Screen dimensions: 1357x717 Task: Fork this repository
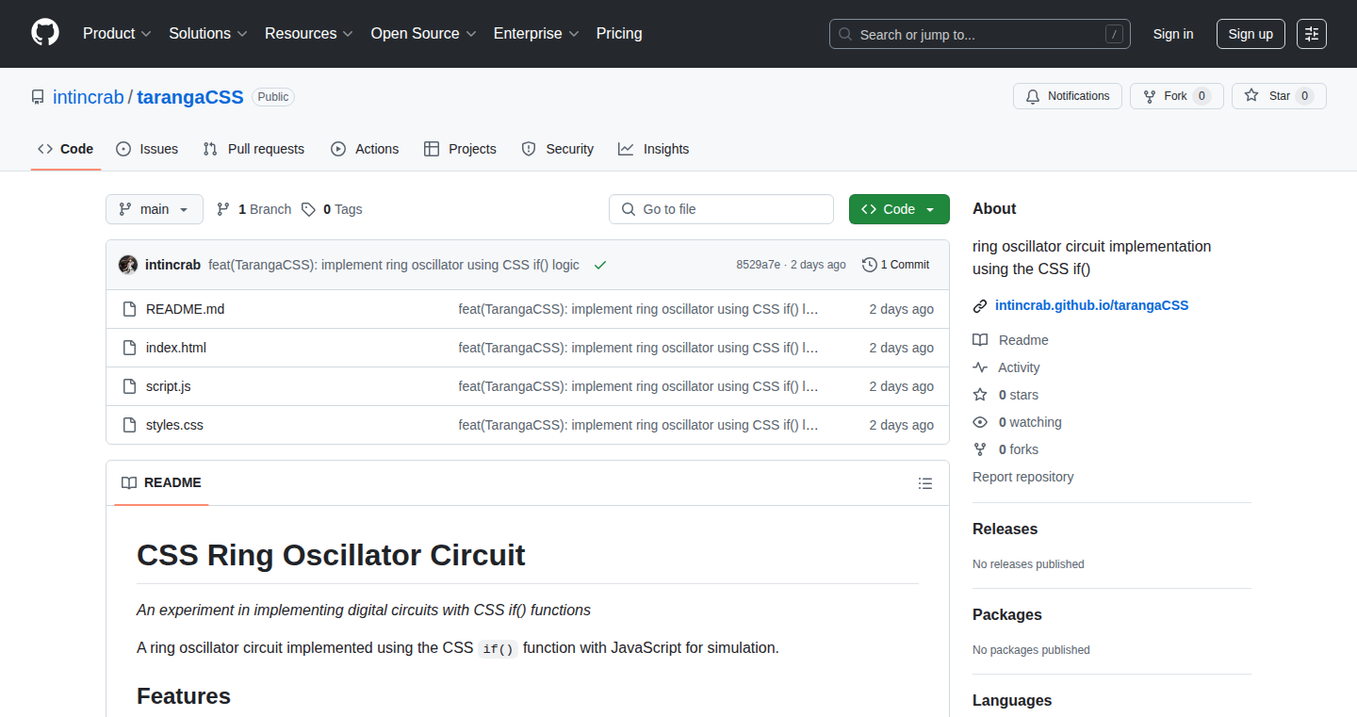pyautogui.click(x=1176, y=96)
